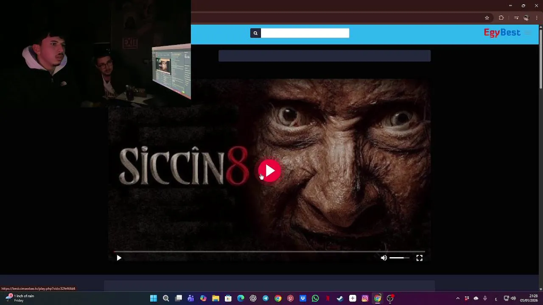This screenshot has width=543, height=305.
Task: Open Telegram from the taskbar
Action: [266, 298]
